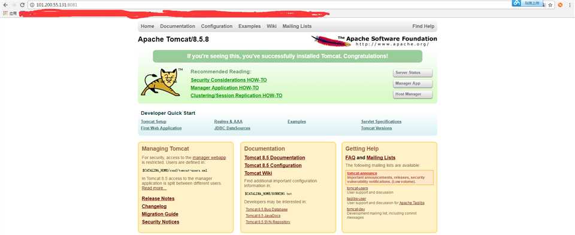Open the site information icon in the address bar
Screen dimensions: 575x235
coord(32,5)
